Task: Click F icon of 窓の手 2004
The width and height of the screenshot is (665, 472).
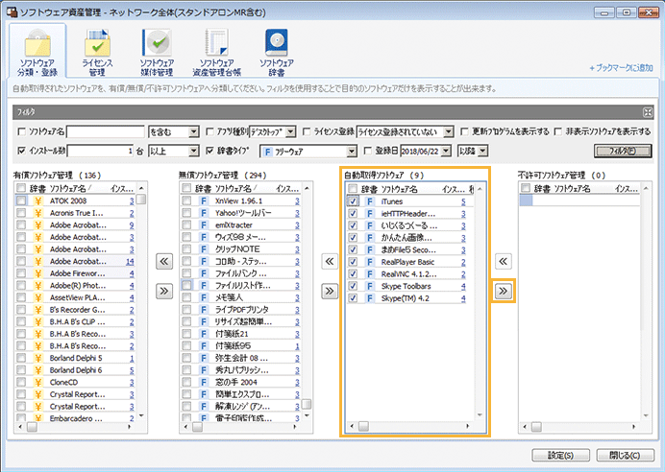Action: (x=204, y=382)
